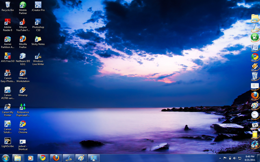
Task: Click the analog clock in side dock
Action: coord(255,115)
